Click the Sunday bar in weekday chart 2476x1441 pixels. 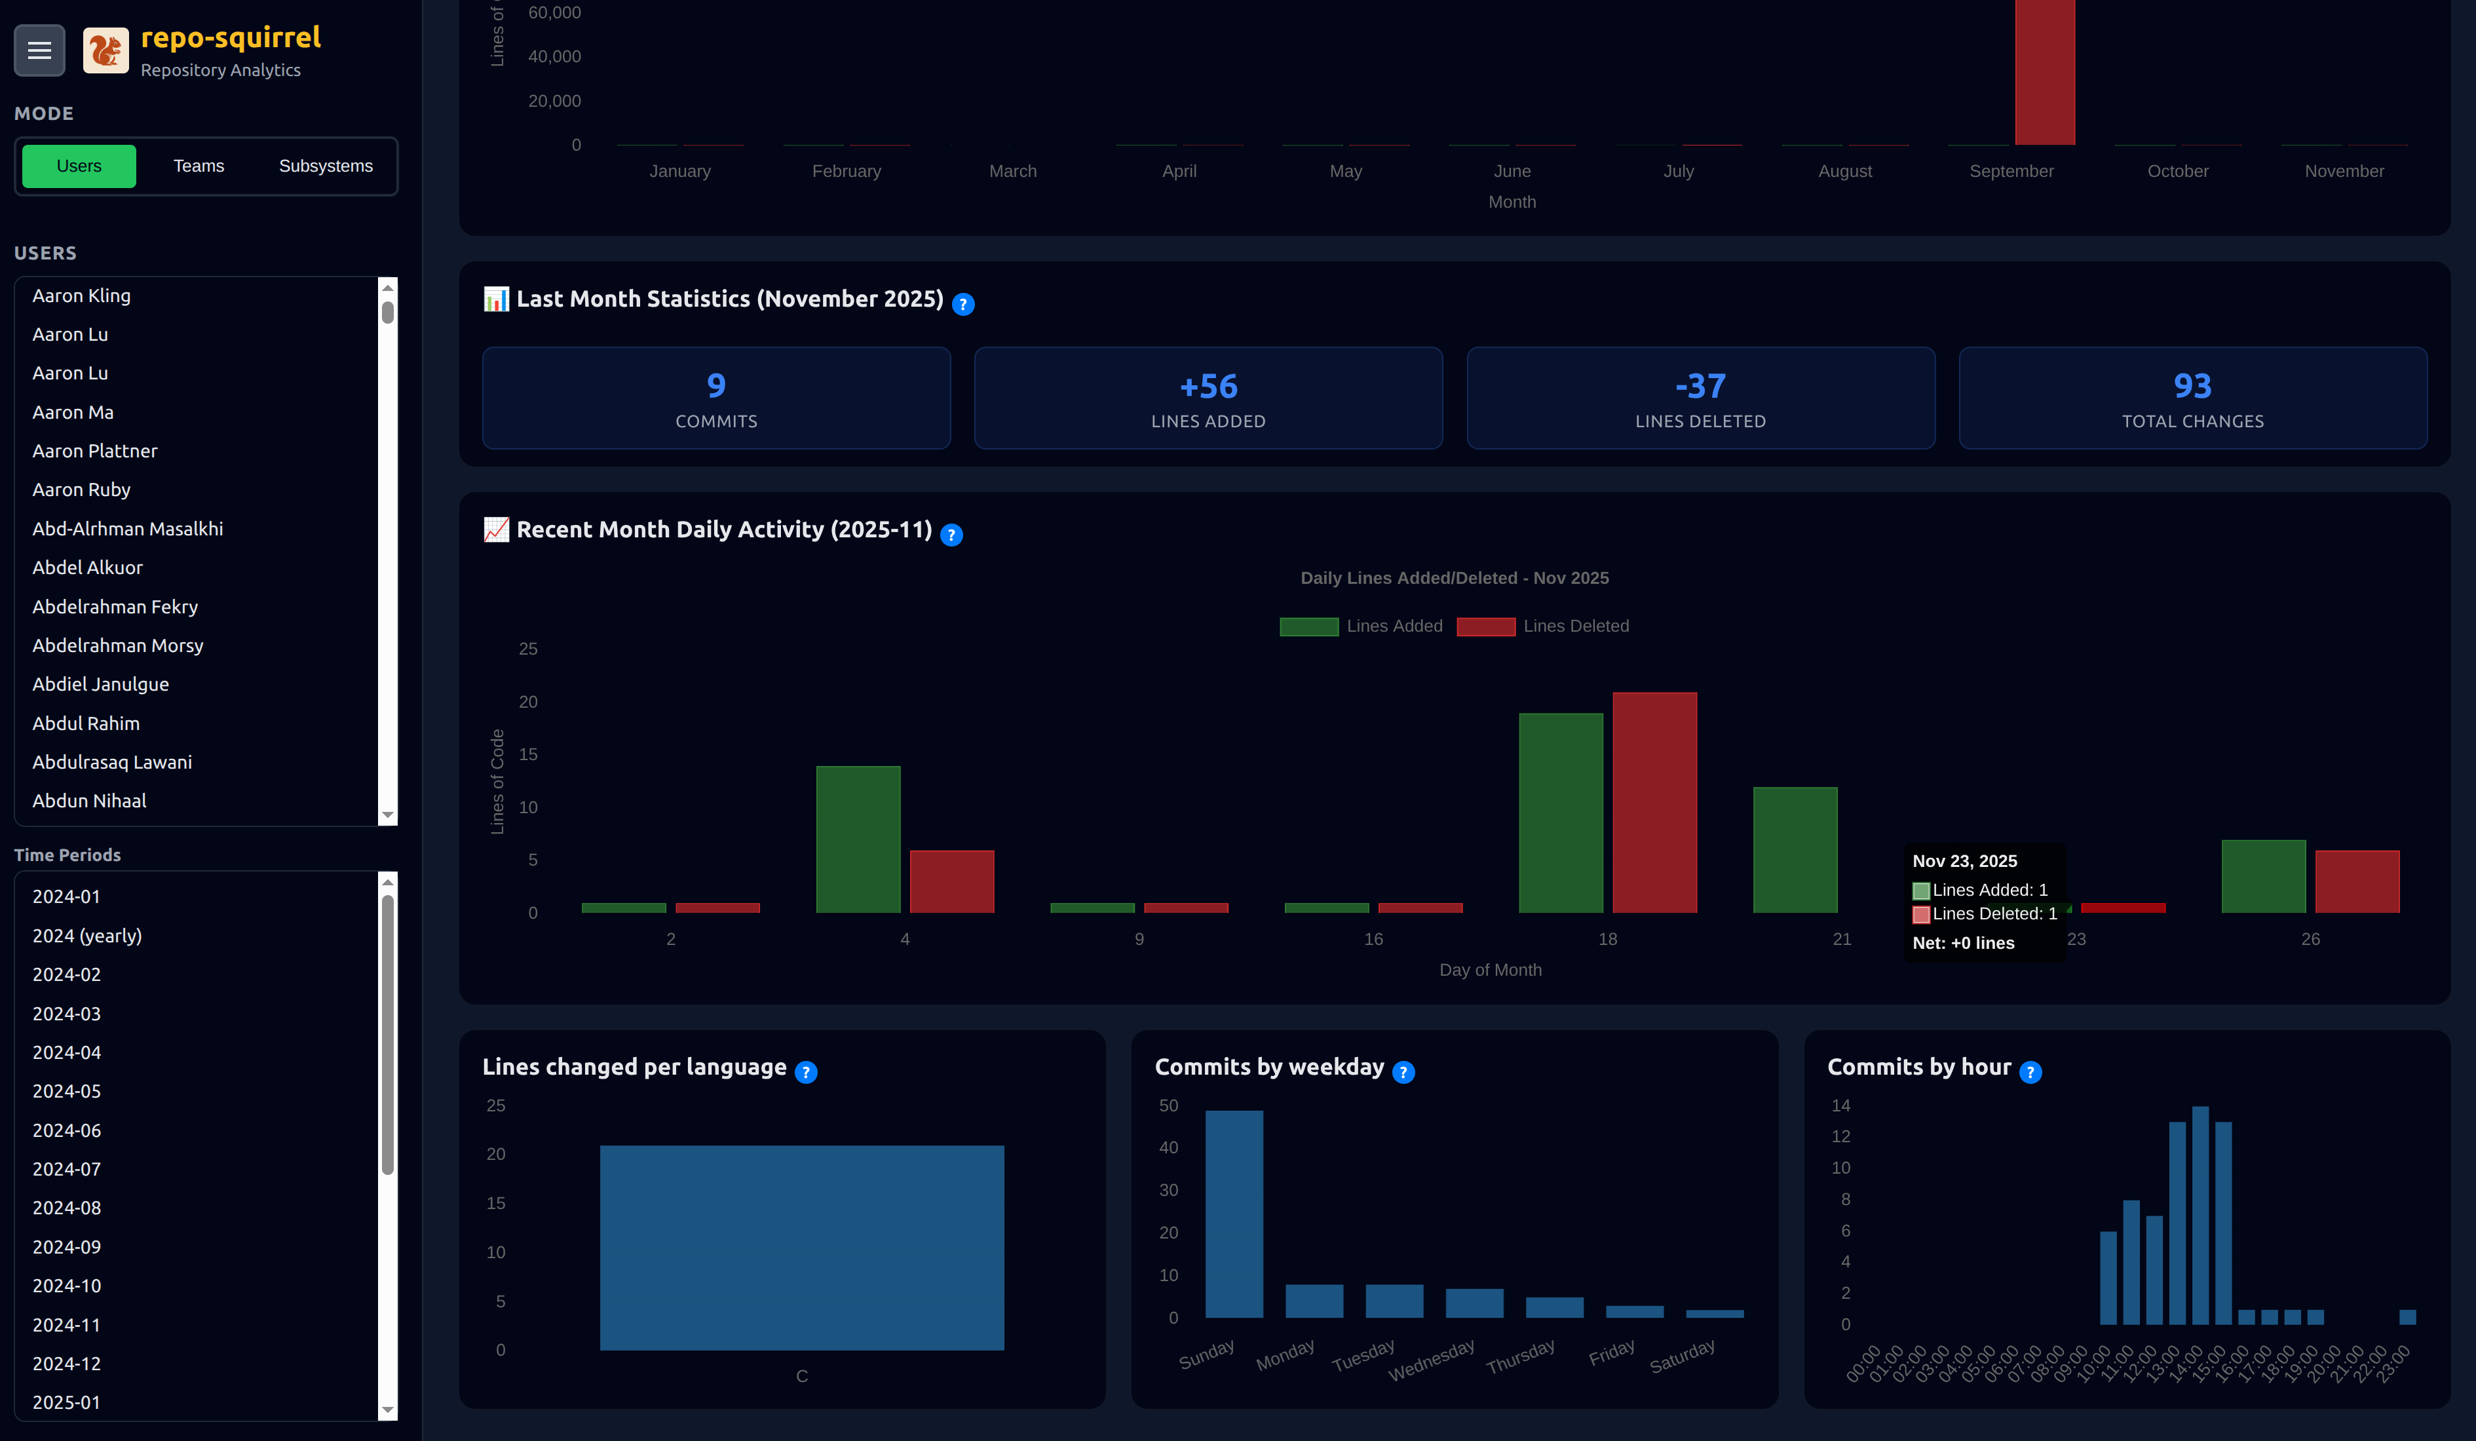(1234, 1214)
